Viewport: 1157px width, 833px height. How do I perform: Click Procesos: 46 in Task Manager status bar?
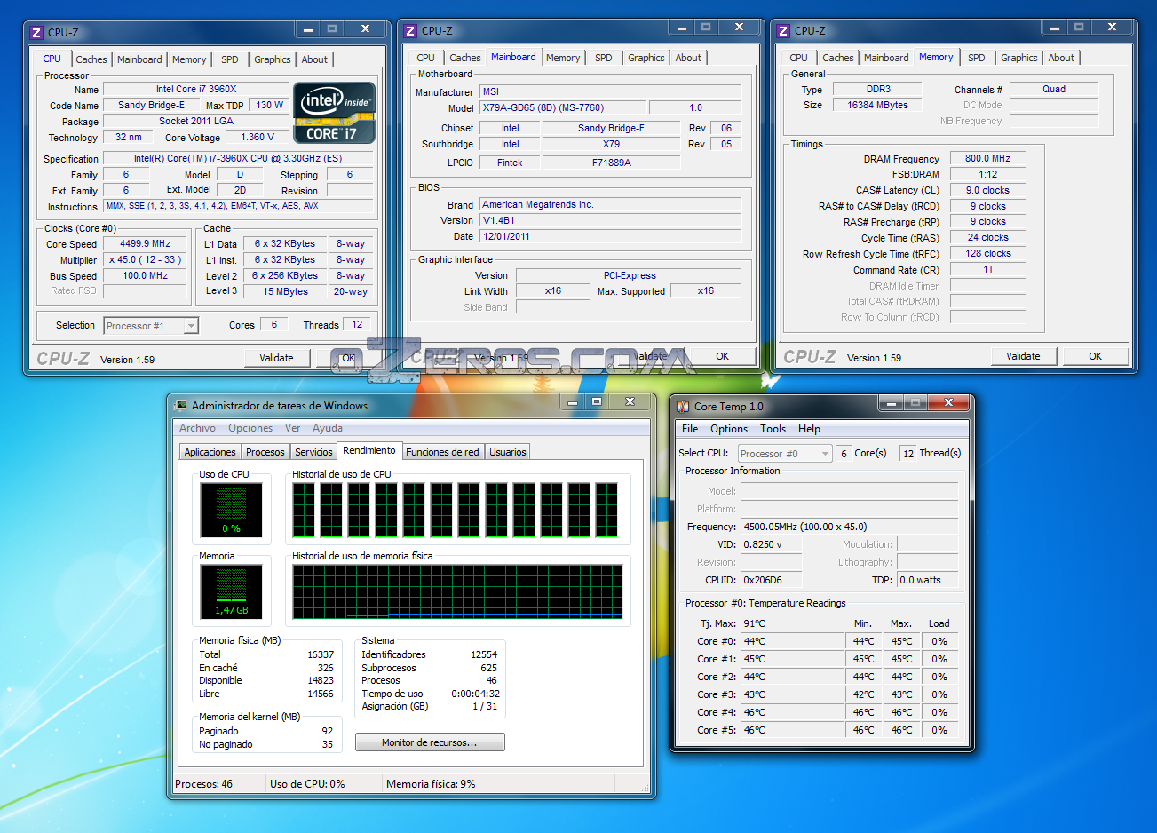coord(204,784)
